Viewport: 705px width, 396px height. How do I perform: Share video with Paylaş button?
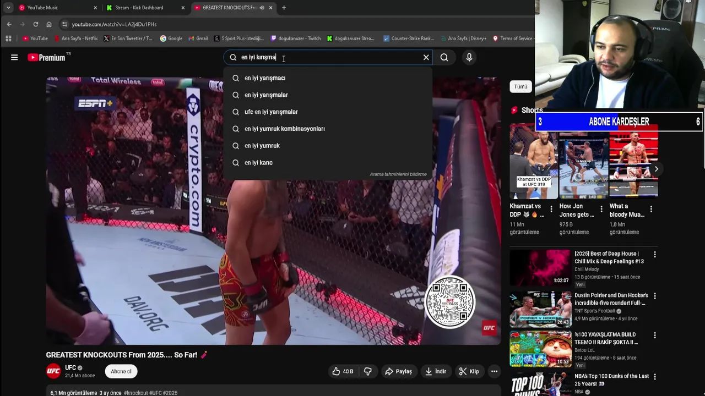pyautogui.click(x=398, y=371)
